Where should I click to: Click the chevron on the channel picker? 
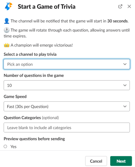[x=125, y=64]
